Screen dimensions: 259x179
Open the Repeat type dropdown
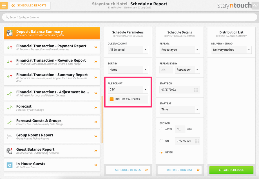pyautogui.click(x=180, y=50)
